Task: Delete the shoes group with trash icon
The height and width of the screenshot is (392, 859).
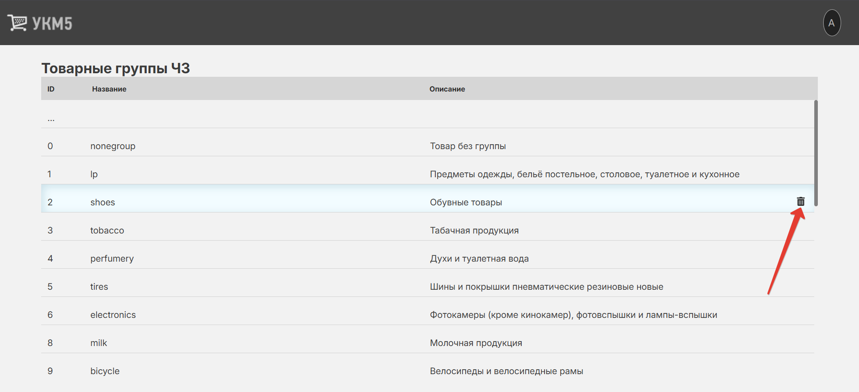Action: tap(800, 202)
